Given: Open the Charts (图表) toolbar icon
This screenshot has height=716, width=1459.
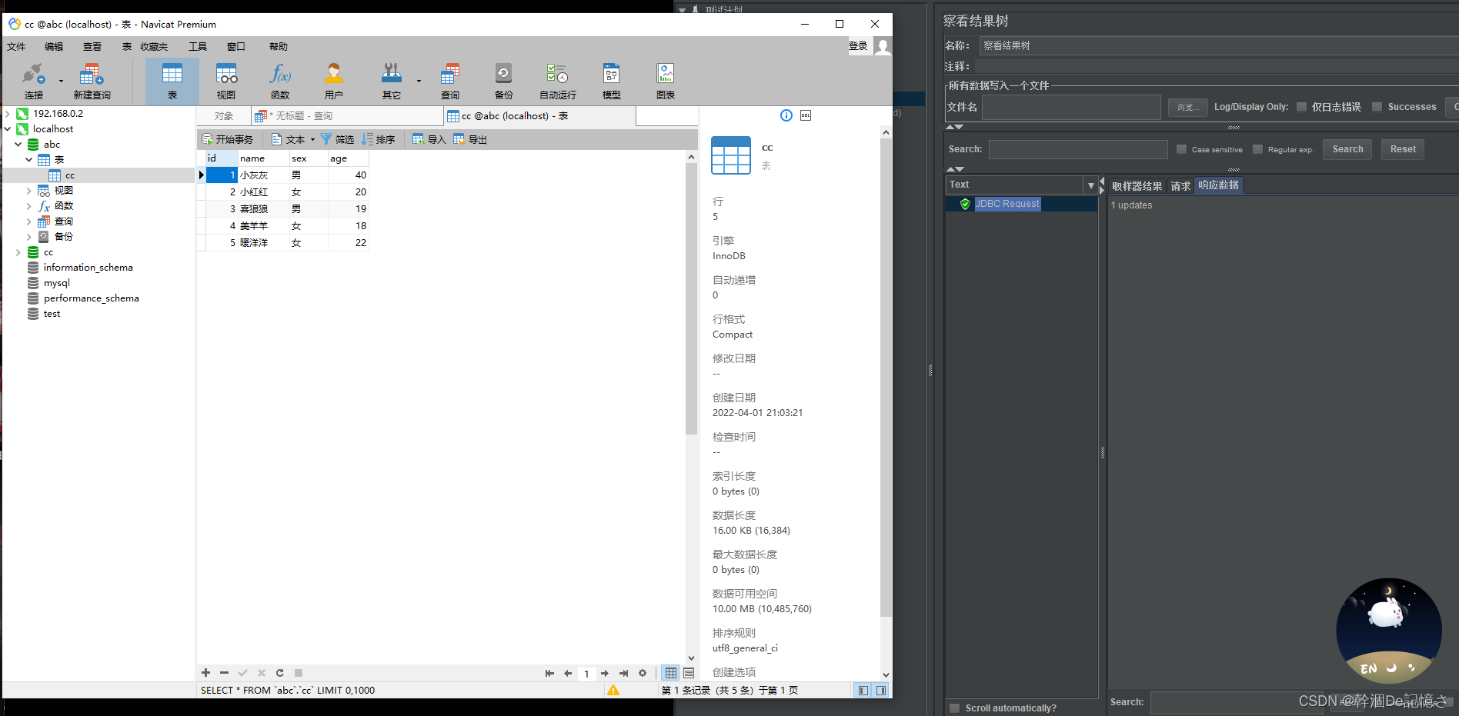Looking at the screenshot, I should tap(666, 82).
